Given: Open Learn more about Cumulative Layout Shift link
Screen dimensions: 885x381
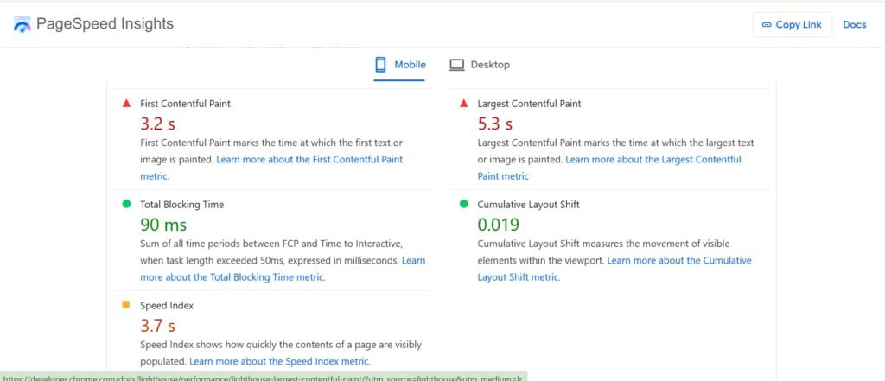Looking at the screenshot, I should 614,269.
